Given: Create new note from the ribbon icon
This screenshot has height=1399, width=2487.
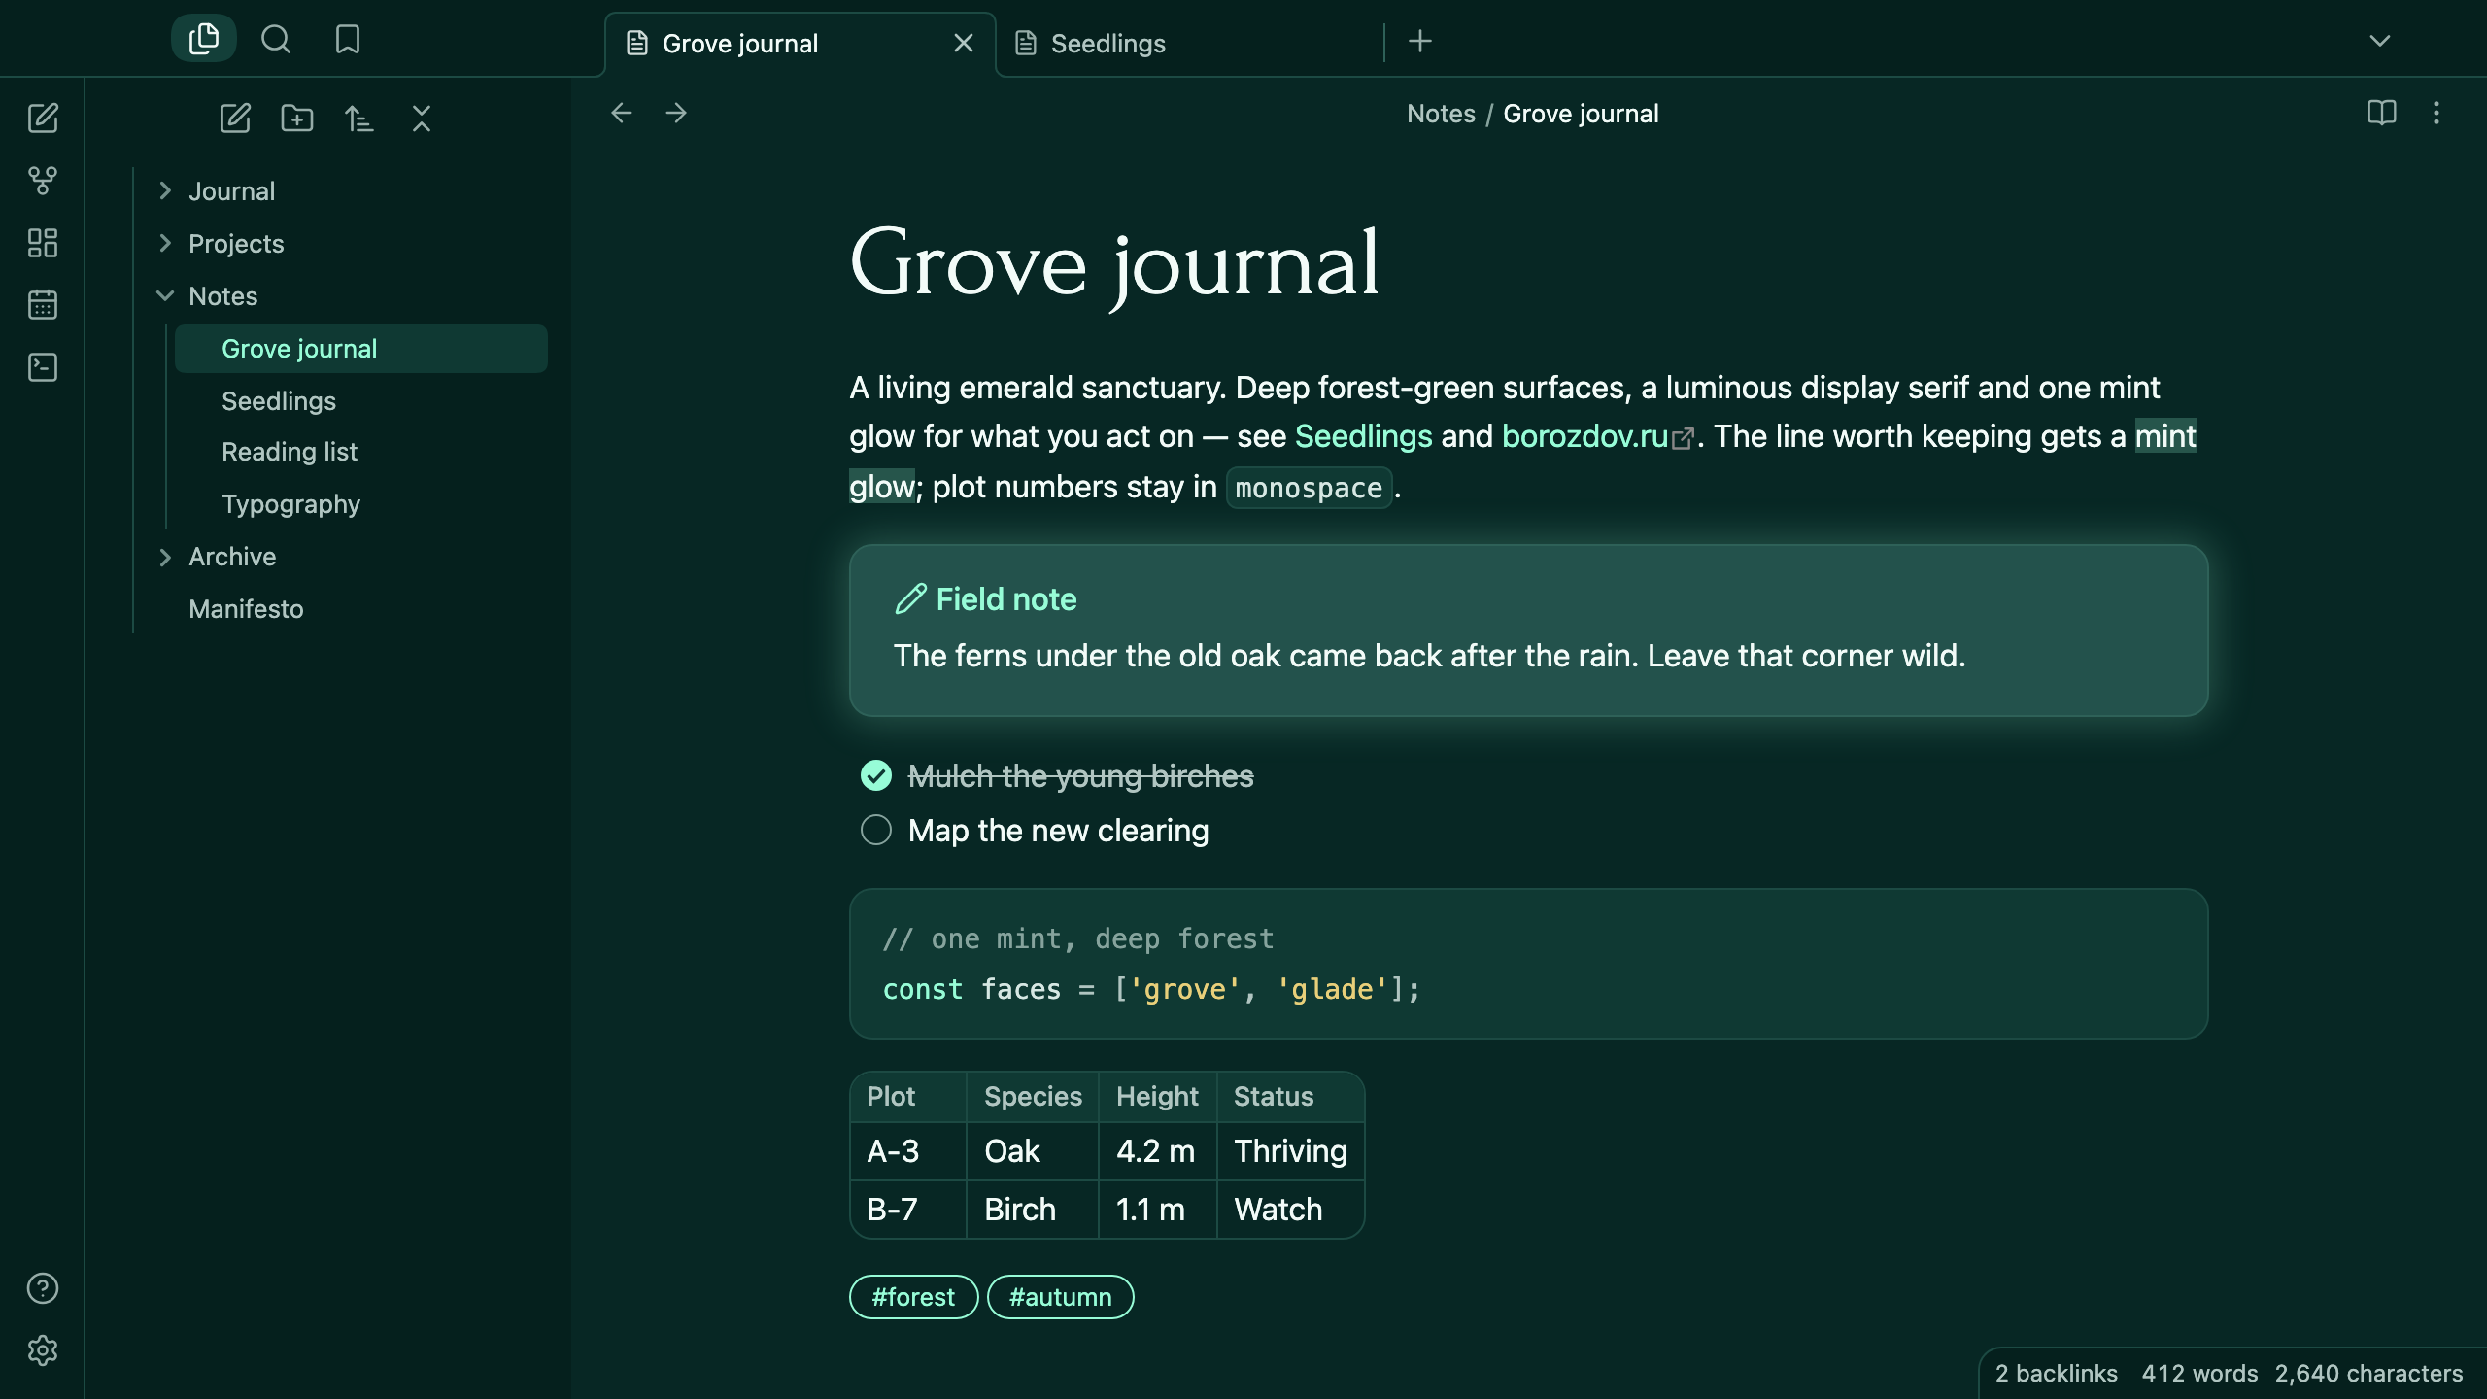Looking at the screenshot, I should pyautogui.click(x=43, y=119).
